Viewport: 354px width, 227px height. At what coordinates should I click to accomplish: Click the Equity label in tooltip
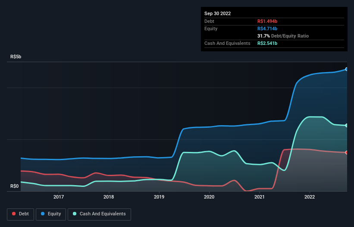211,28
